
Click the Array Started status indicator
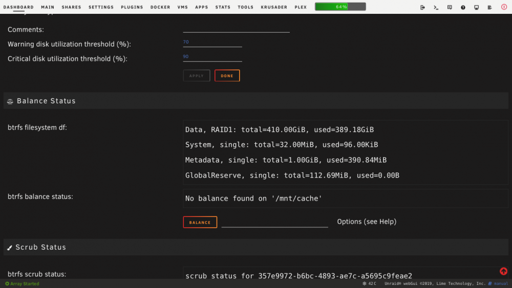click(22, 284)
